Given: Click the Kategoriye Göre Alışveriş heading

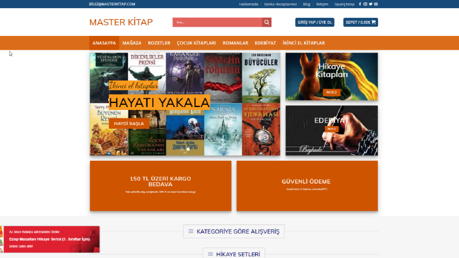Looking at the screenshot, I should coord(238,231).
